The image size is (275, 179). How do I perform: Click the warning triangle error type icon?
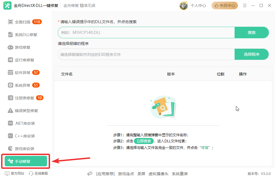10,110
